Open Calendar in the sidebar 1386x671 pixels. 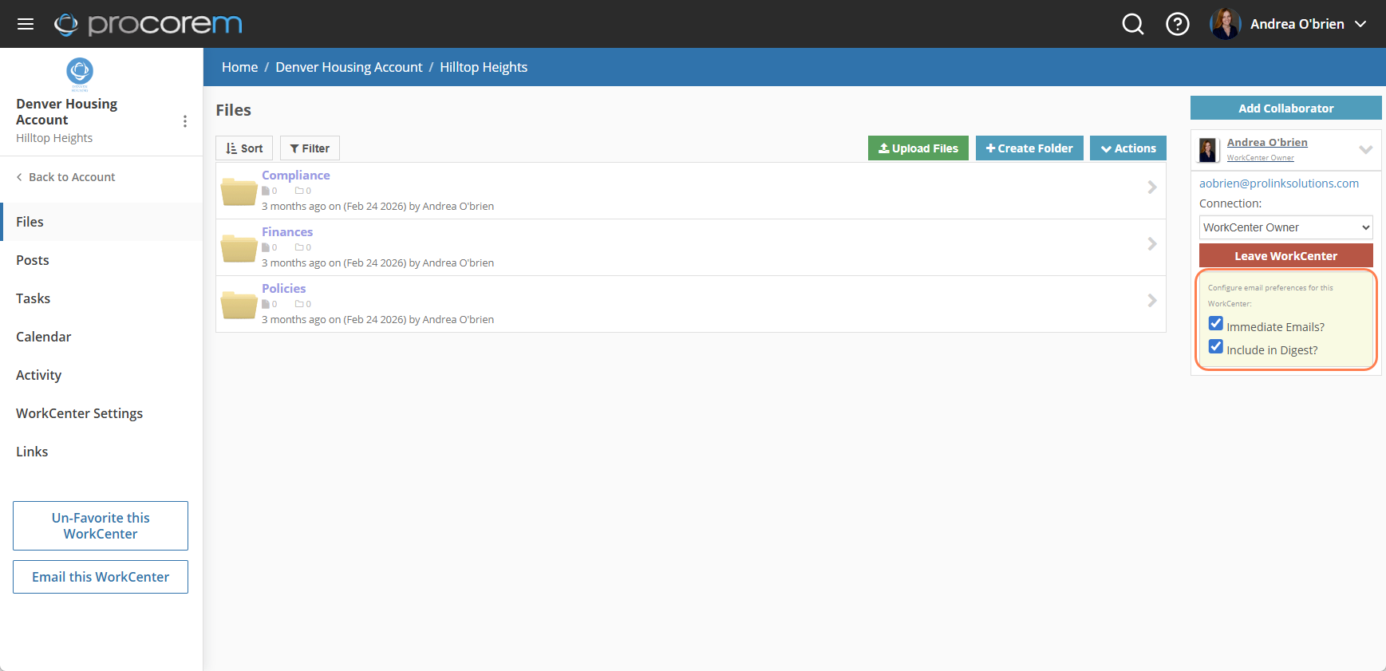pyautogui.click(x=101, y=337)
